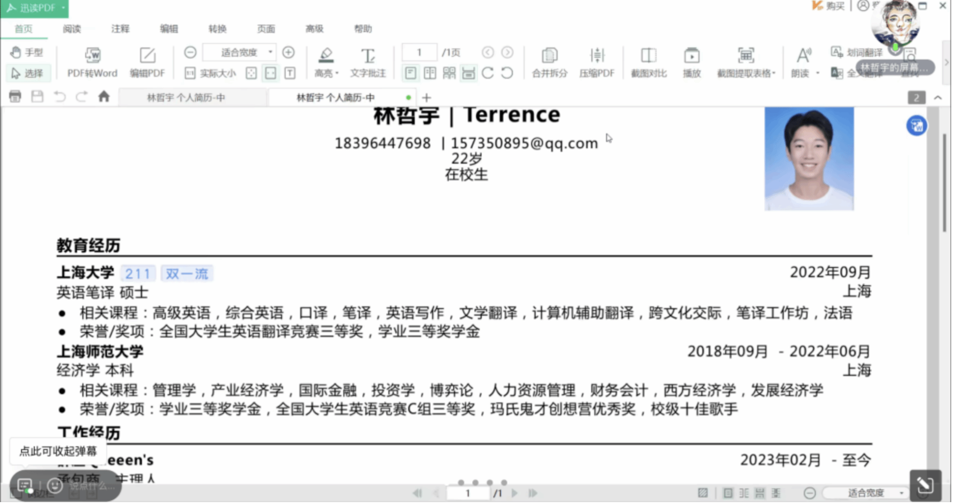Toggle single-page view layout button
This screenshot has width=954, height=503.
[x=410, y=73]
